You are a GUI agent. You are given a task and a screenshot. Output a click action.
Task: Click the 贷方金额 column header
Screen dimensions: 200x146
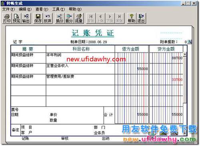166,49
